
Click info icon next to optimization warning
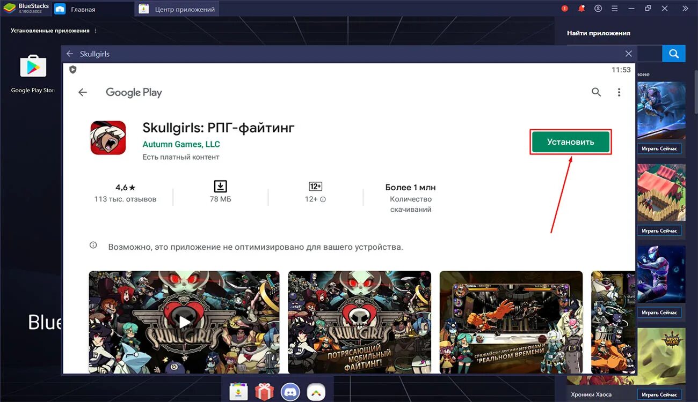(93, 245)
